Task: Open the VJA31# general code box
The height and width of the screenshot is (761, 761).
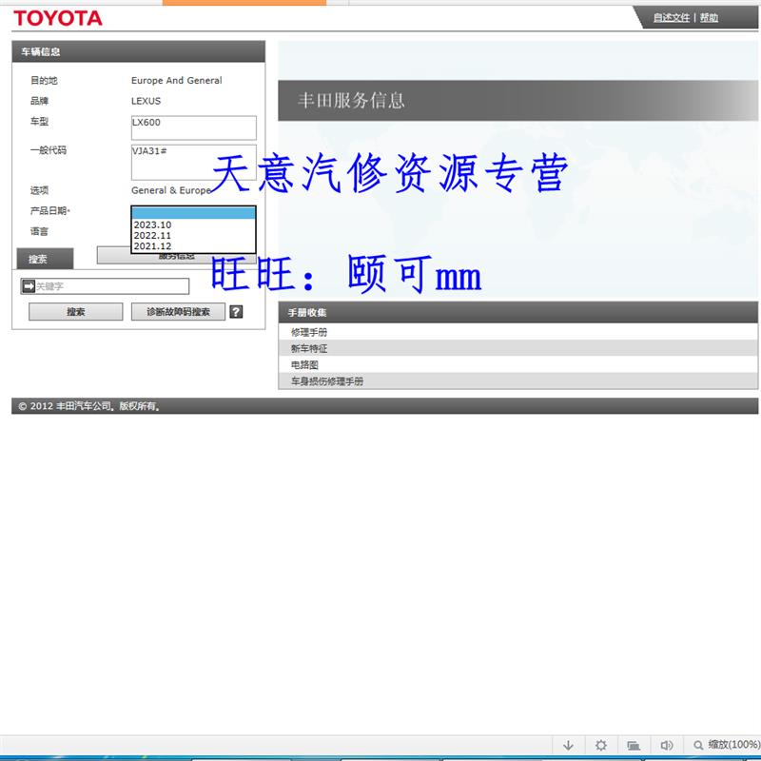Action: pos(194,162)
